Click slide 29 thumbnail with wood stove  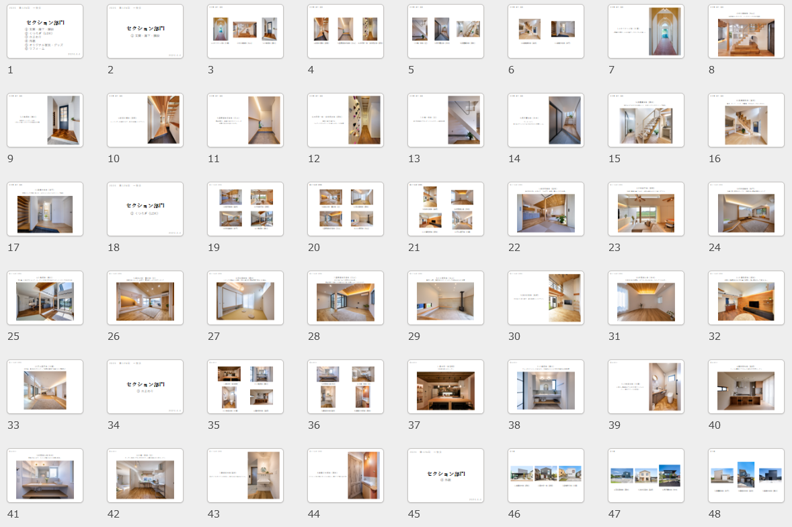coord(446,298)
